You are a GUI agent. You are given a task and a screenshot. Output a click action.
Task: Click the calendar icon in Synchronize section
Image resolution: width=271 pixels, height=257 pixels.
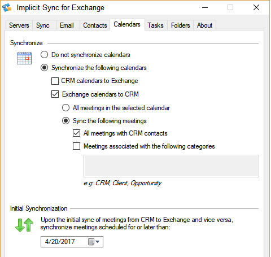coord(24,58)
